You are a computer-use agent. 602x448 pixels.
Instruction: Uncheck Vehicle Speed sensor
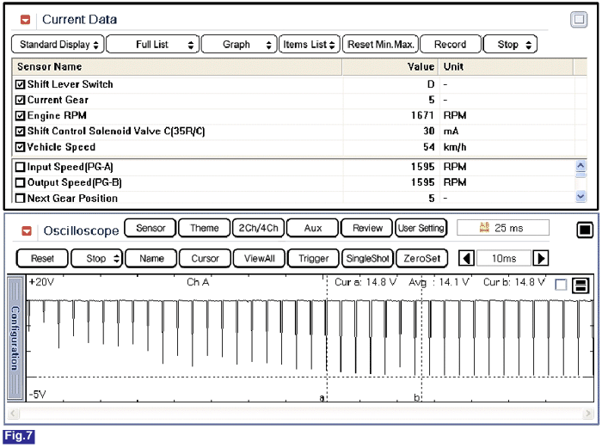(x=20, y=147)
